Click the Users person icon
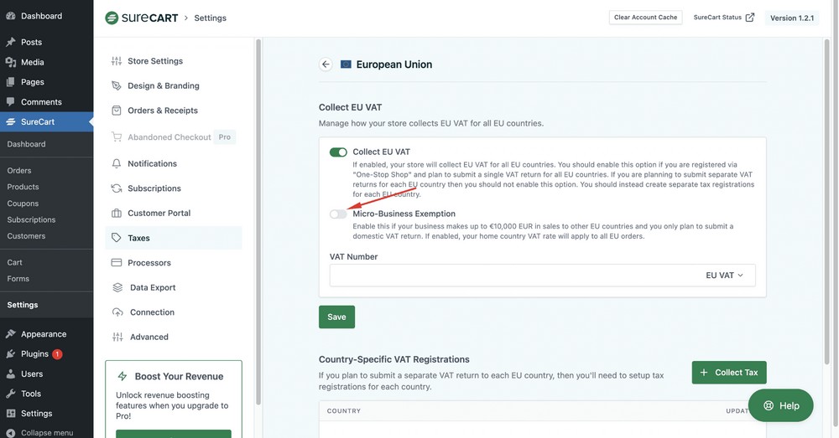 [11, 374]
